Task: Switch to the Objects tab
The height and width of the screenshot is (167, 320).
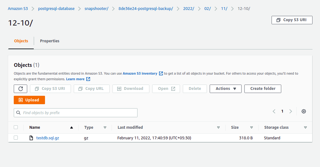Action: pyautogui.click(x=21, y=41)
